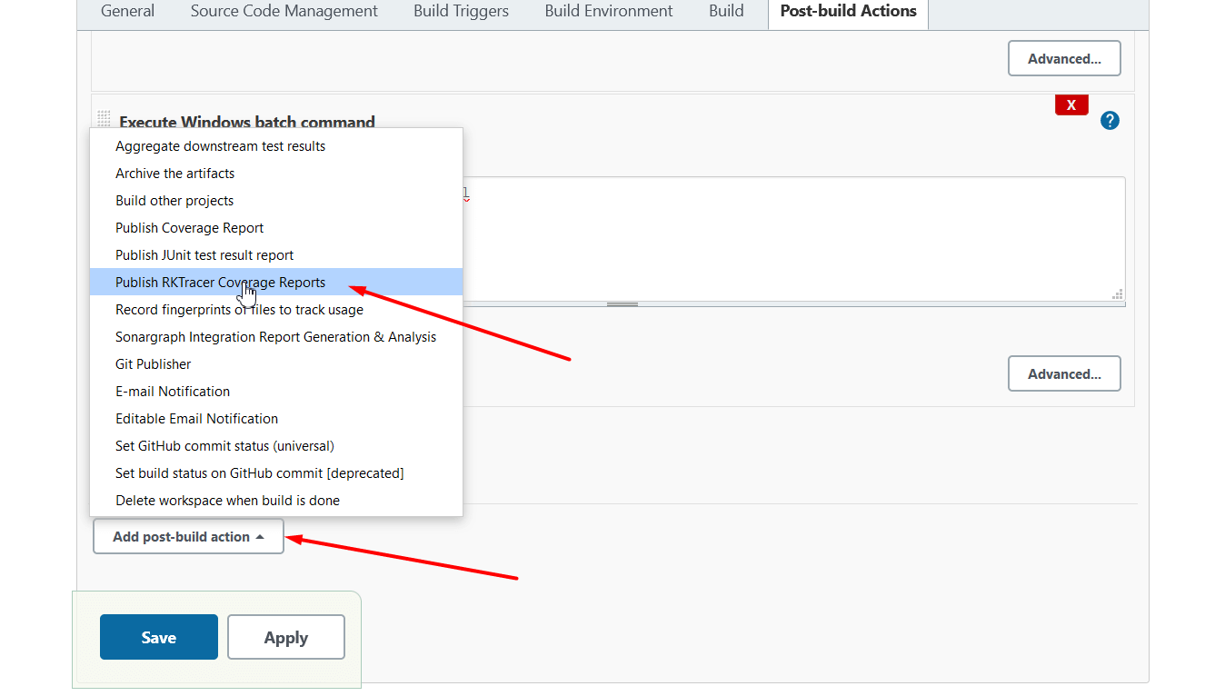Select Publish RKTracer Coverage Reports
The height and width of the screenshot is (696, 1225).
220,282
